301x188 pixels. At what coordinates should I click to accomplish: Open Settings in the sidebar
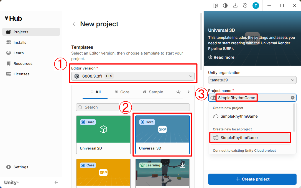(21, 167)
